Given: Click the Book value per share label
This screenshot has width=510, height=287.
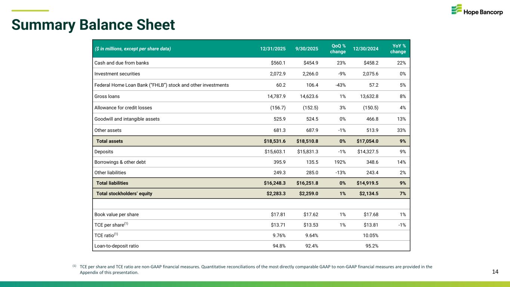Looking at the screenshot, I should pyautogui.click(x=116, y=215).
